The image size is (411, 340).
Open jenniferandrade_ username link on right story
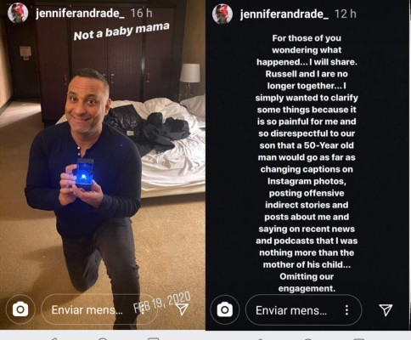pos(284,14)
